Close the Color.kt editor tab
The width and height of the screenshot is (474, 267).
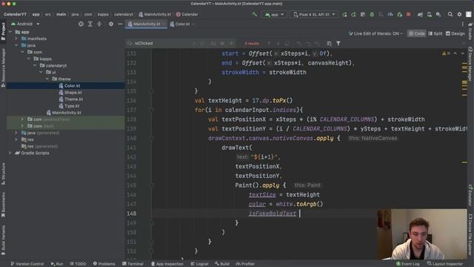click(193, 24)
